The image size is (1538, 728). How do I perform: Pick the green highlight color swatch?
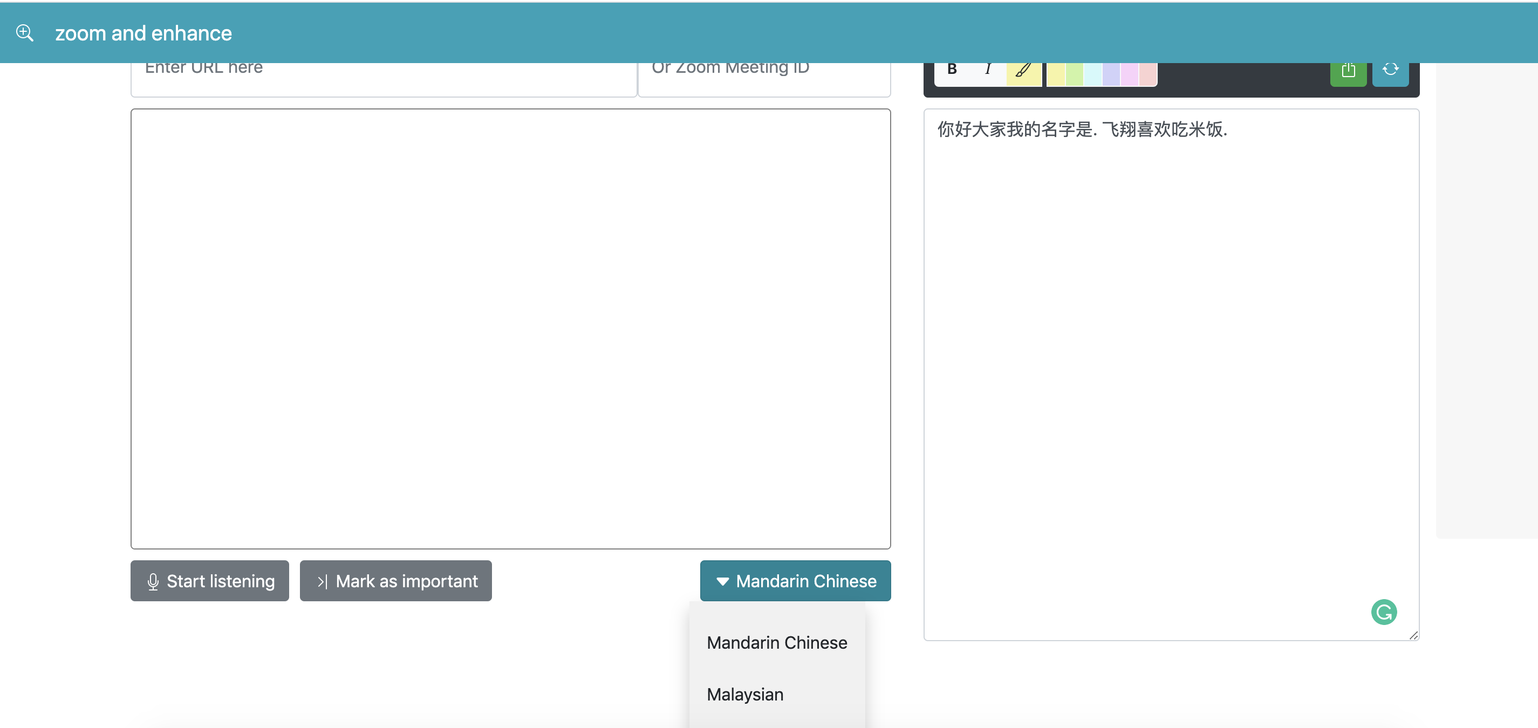point(1074,74)
